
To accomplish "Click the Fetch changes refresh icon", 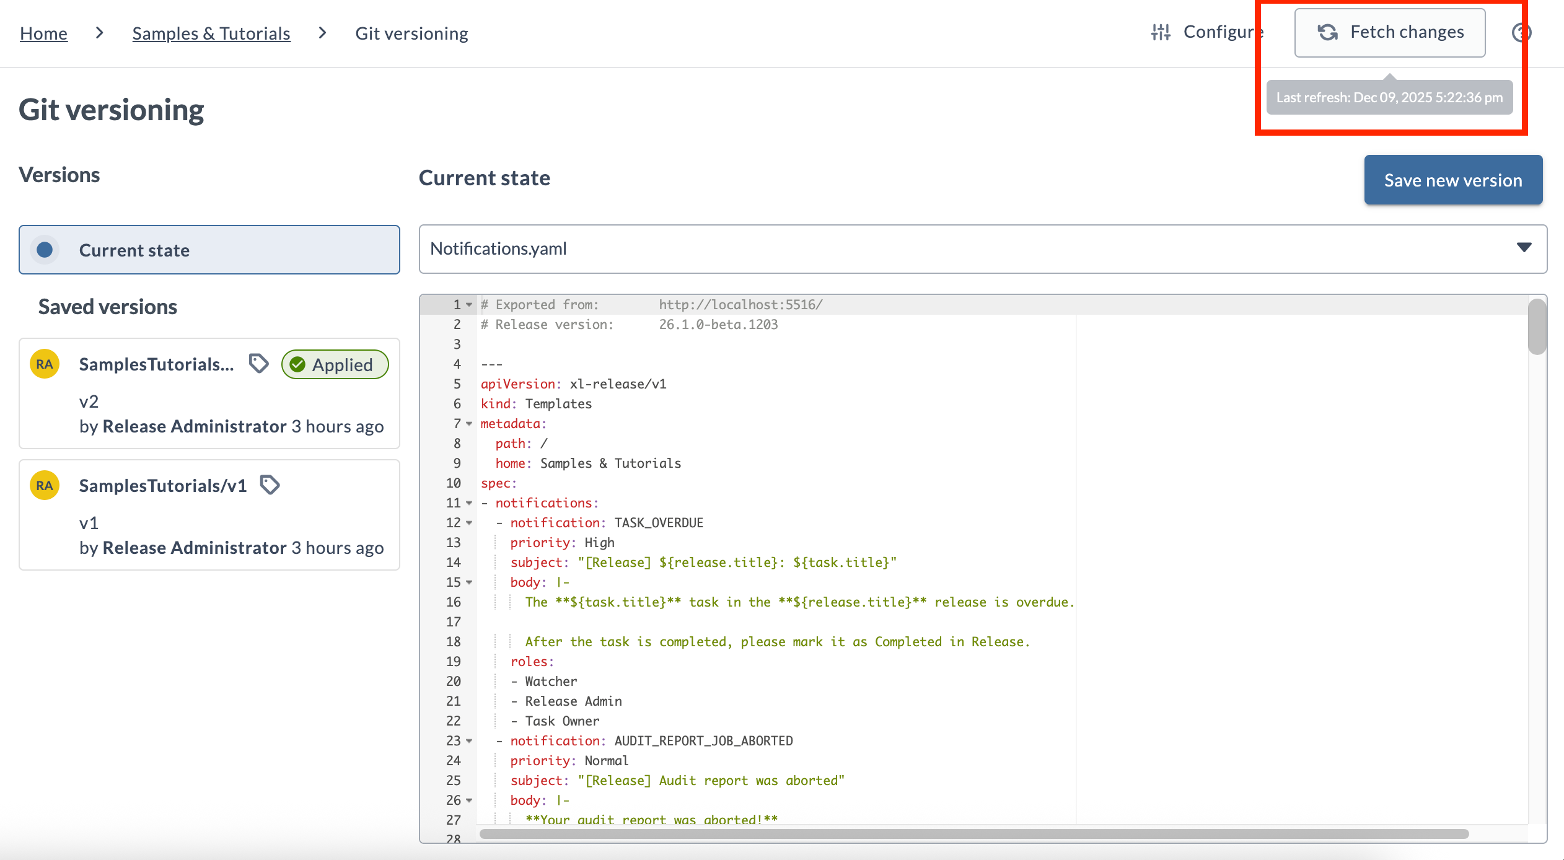I will (x=1327, y=32).
